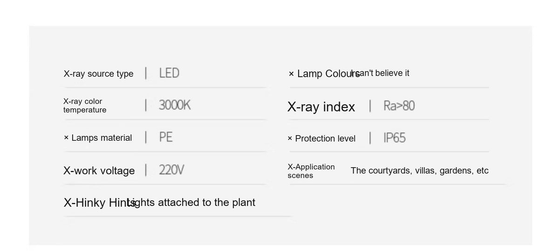
Task: Select the IP65 rating value
Action: (395, 138)
